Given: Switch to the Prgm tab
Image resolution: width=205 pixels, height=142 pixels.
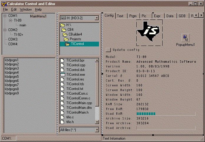Looking at the screenshot, I should pos(133,16).
